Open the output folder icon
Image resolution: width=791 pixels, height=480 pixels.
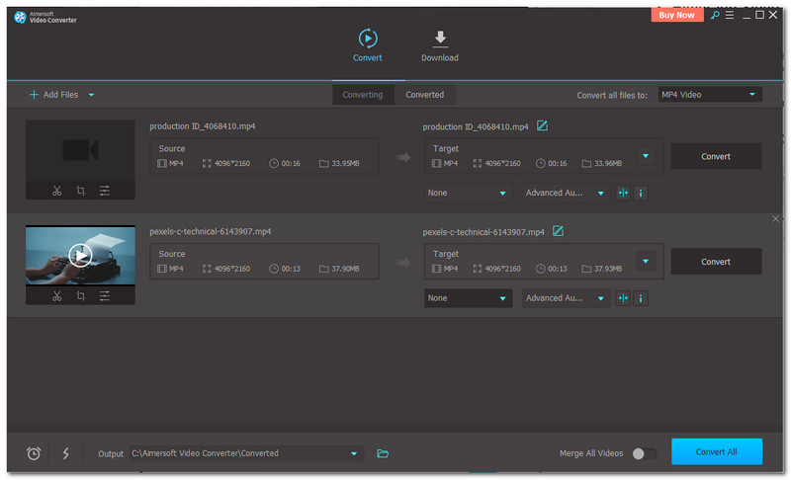[384, 453]
